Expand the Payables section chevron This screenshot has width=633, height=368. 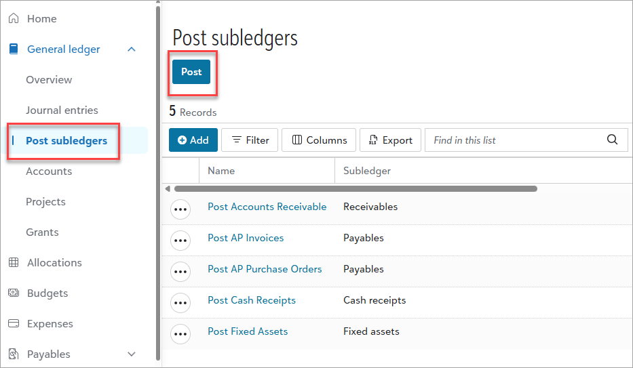click(x=132, y=354)
